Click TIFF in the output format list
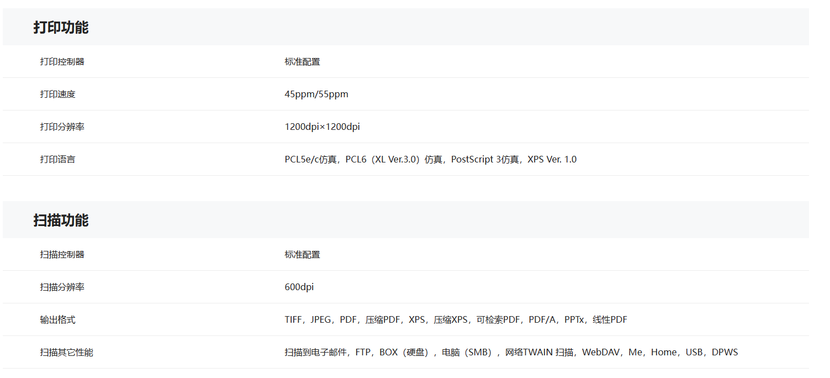Viewport: 830px width, 378px height. [293, 320]
